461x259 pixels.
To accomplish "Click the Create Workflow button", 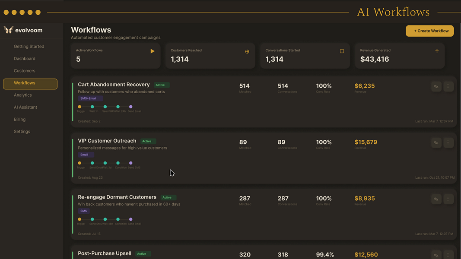I will point(429,31).
